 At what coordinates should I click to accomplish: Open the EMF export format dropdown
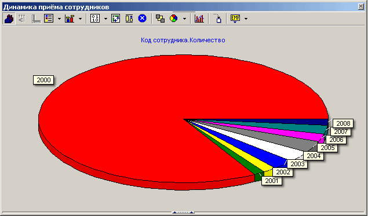pos(246,19)
